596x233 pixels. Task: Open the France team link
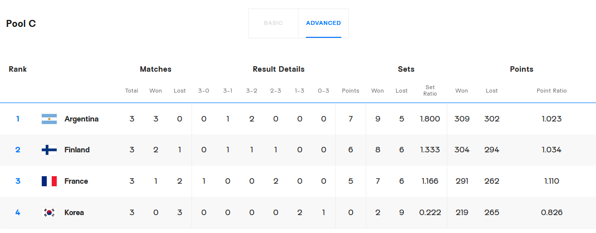(76, 181)
